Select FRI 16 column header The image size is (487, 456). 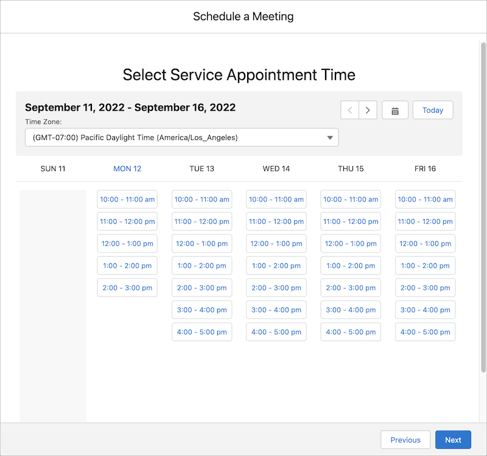[425, 169]
